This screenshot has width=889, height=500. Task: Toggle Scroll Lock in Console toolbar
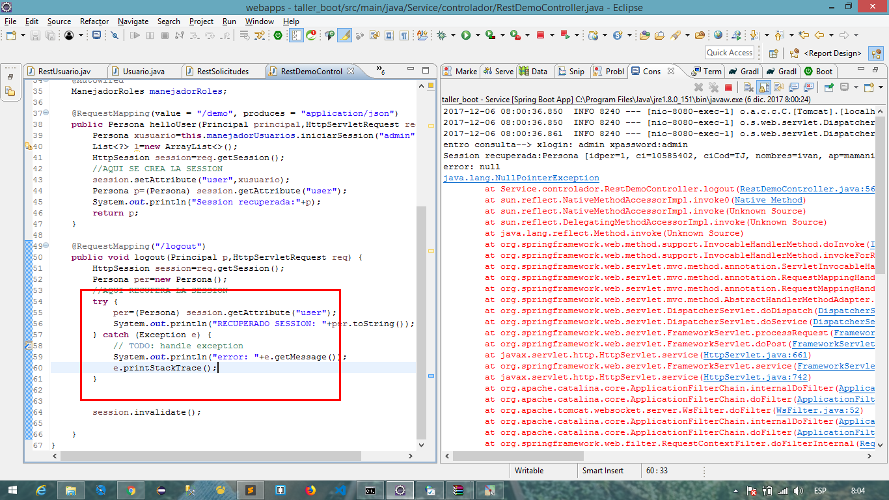pos(763,87)
